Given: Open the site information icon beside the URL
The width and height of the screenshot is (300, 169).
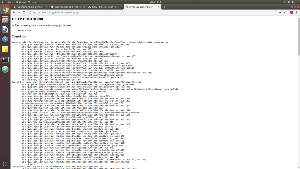Looking at the screenshot, I should coord(30,12).
